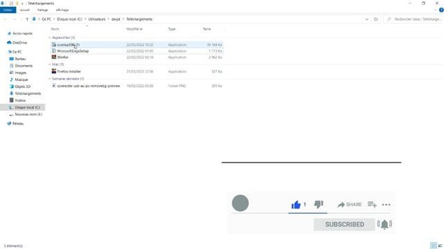Select Nouveau nom (E:) in the navigation pane
The width and height of the screenshot is (444, 249).
[x=28, y=114]
